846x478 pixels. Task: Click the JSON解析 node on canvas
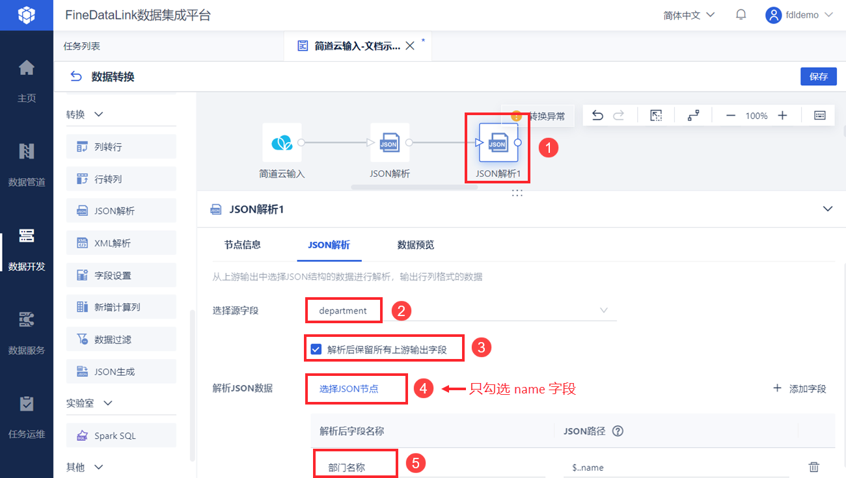pyautogui.click(x=389, y=142)
